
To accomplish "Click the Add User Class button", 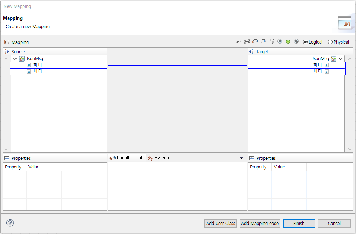I will [220, 223].
